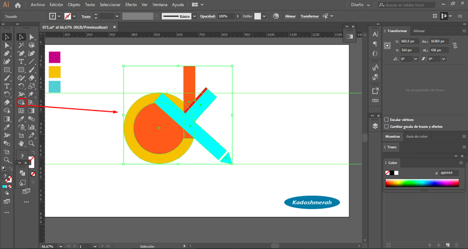This screenshot has height=249, width=468.
Task: Select the Line Segment tool
Action: [31, 61]
